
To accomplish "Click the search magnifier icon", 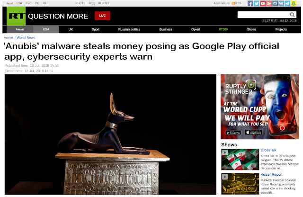I will (x=292, y=15).
